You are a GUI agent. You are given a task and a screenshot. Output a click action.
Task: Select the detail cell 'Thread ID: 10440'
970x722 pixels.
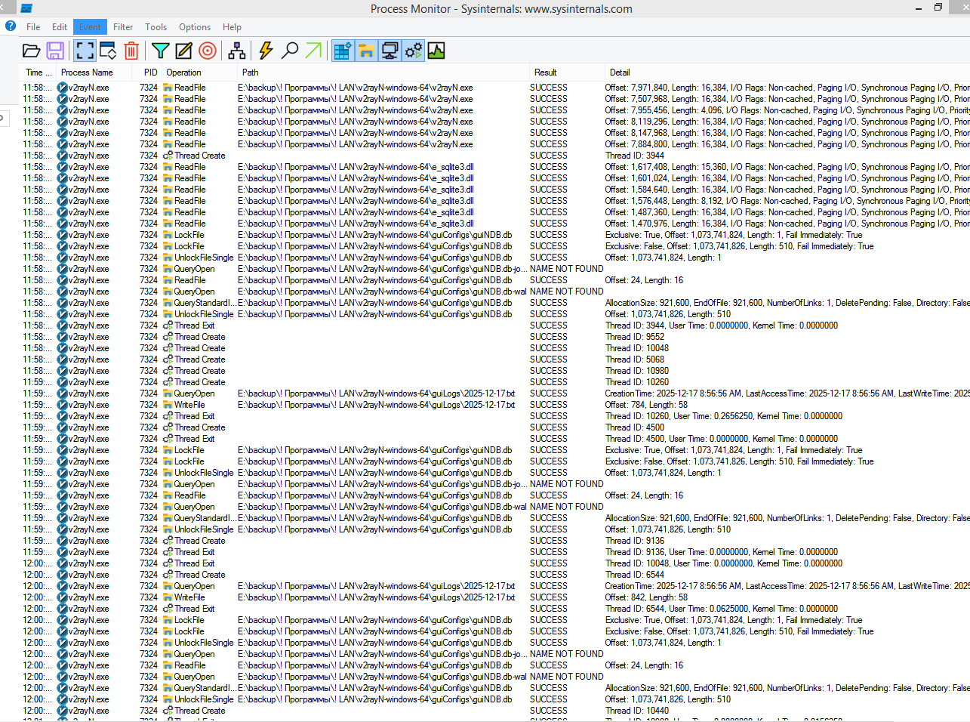[x=637, y=711]
